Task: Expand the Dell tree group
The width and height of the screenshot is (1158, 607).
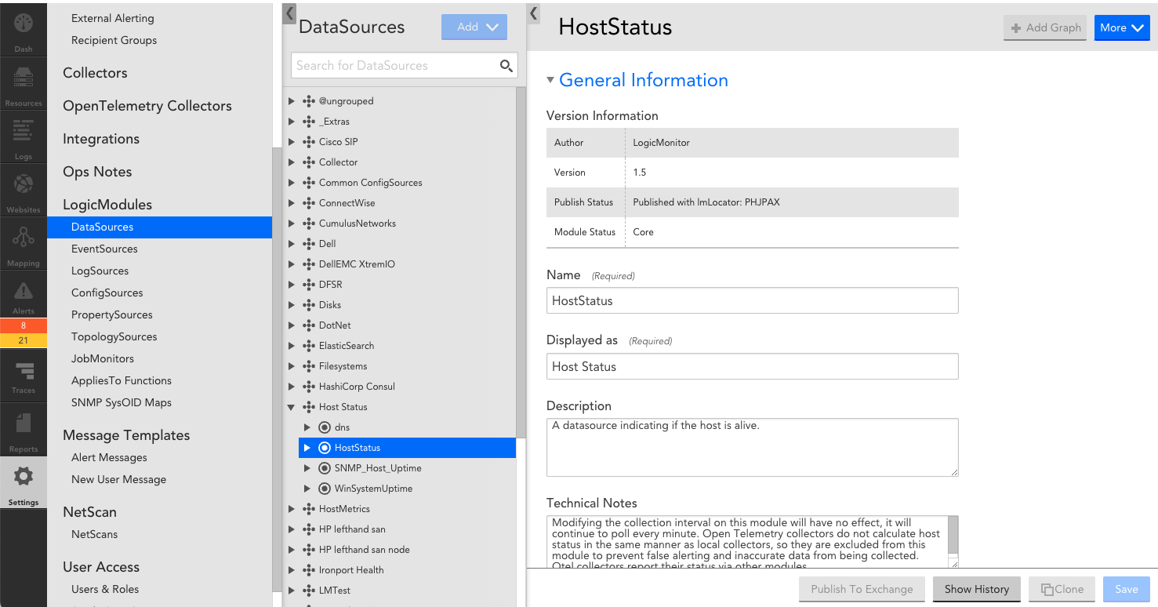Action: pos(292,244)
